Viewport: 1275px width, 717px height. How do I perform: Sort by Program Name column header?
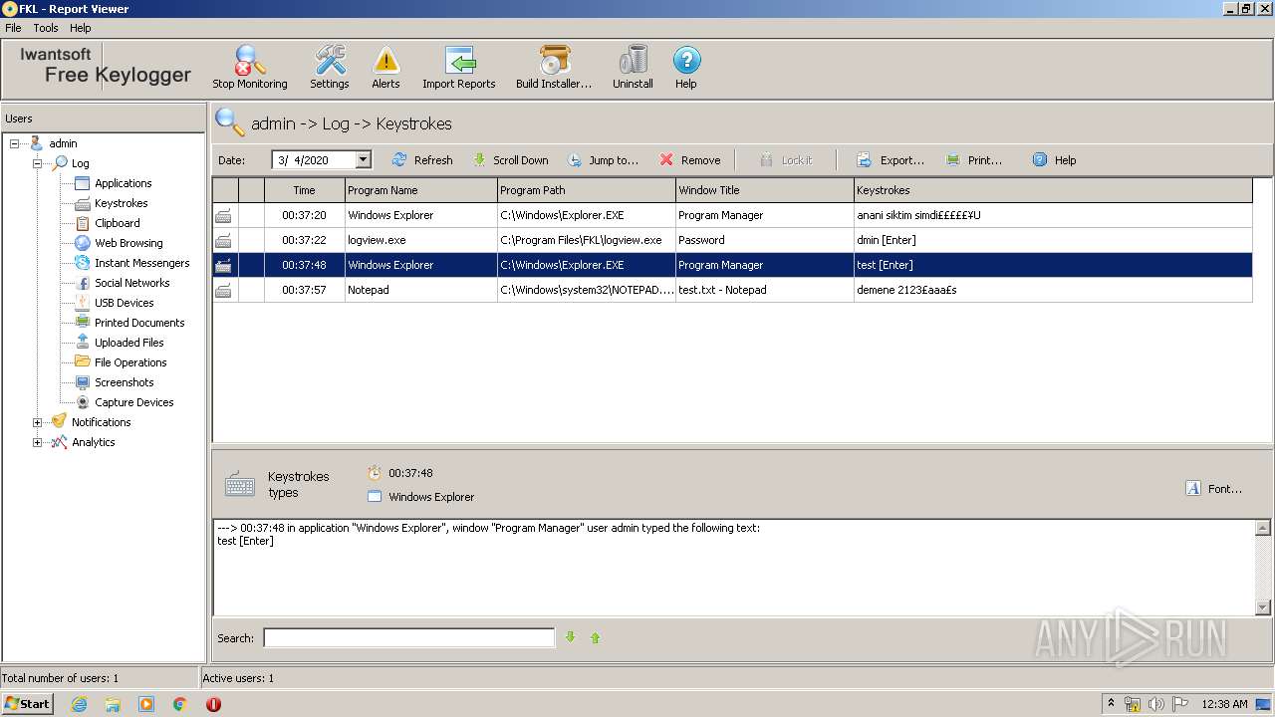420,190
